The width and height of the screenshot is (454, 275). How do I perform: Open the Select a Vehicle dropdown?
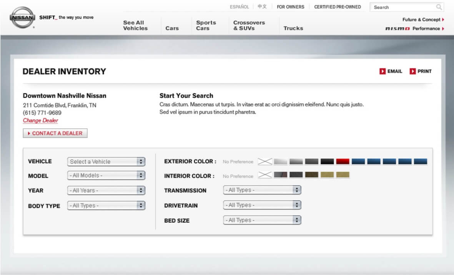pyautogui.click(x=106, y=162)
